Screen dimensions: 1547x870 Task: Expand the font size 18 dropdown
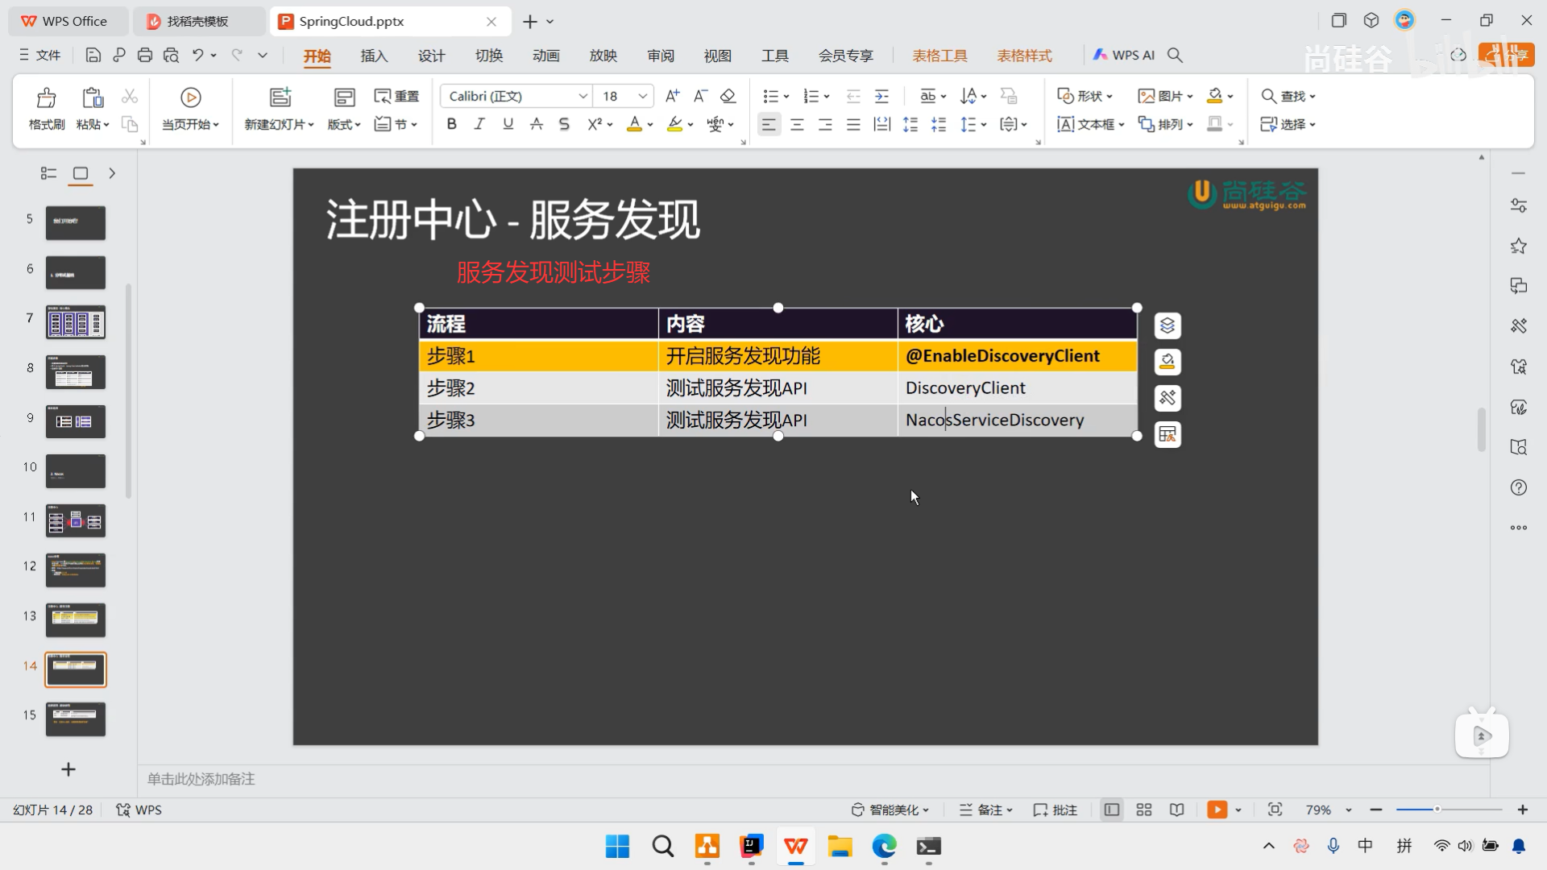coord(642,96)
